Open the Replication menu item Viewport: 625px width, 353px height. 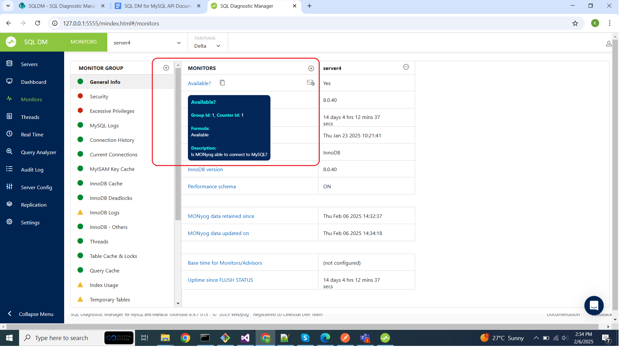click(x=34, y=205)
